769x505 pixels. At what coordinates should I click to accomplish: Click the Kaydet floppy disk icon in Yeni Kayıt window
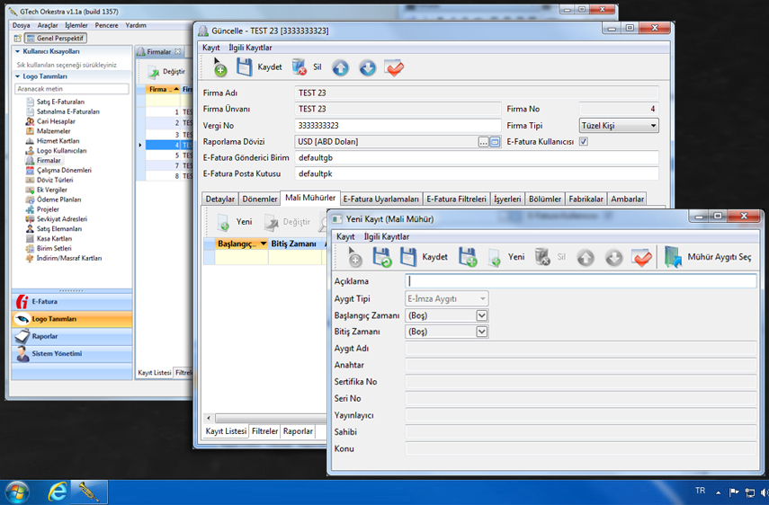[x=408, y=258]
